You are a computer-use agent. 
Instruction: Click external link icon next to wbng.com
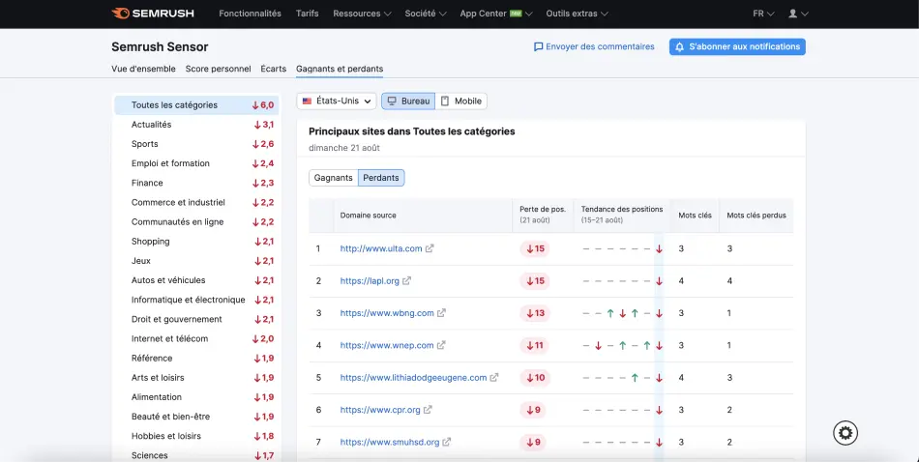coord(441,313)
